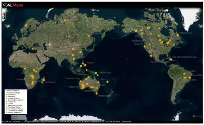Click the map scale bar below the legend

(x=19, y=117)
